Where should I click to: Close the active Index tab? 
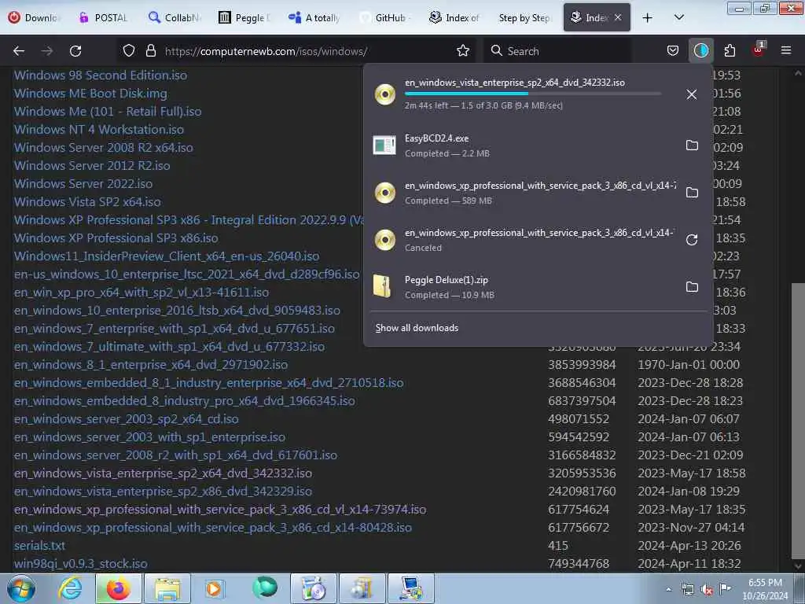coord(618,17)
